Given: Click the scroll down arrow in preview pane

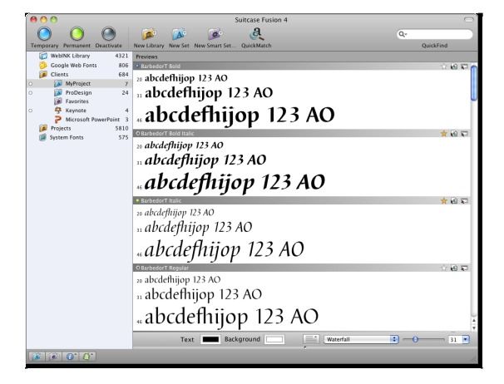Looking at the screenshot, I should [x=474, y=327].
